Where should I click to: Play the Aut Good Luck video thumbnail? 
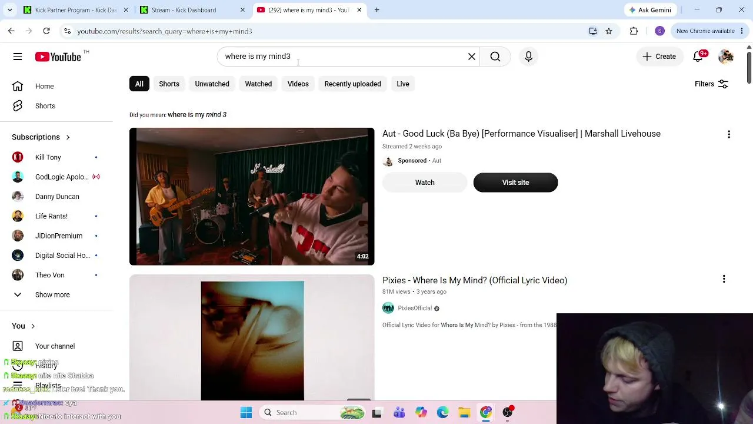point(252,197)
